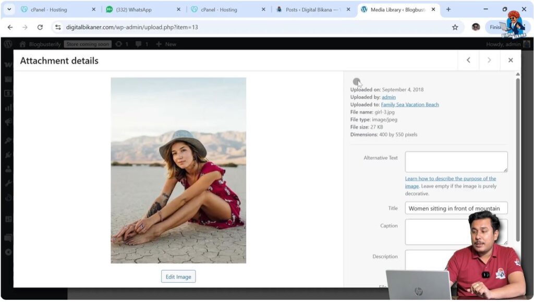The height and width of the screenshot is (302, 534).
Task: Click the Edit Image button
Action: click(178, 276)
